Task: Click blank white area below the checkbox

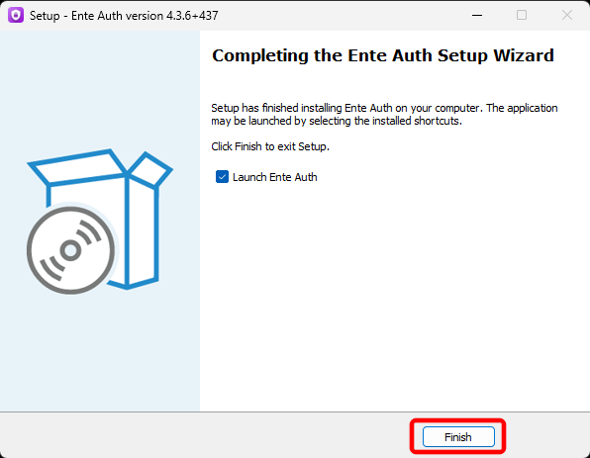Action: point(391,294)
